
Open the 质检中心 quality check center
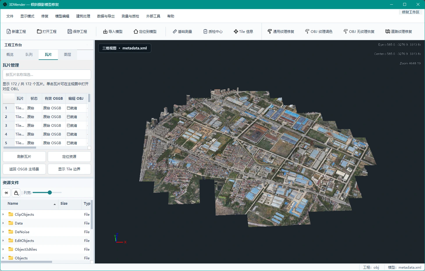[213, 31]
